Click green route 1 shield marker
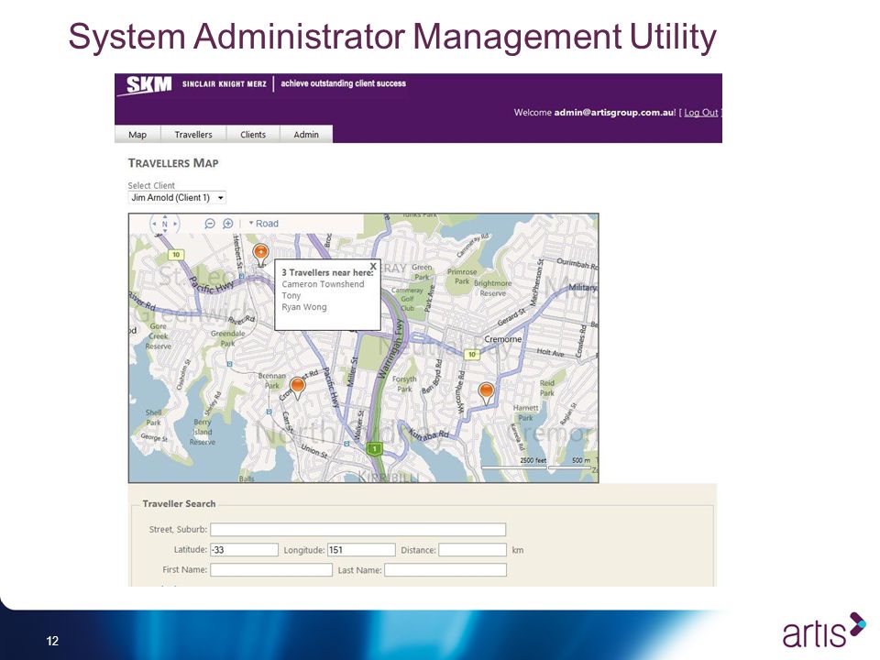Viewport: 880px width, 660px height. [x=374, y=448]
